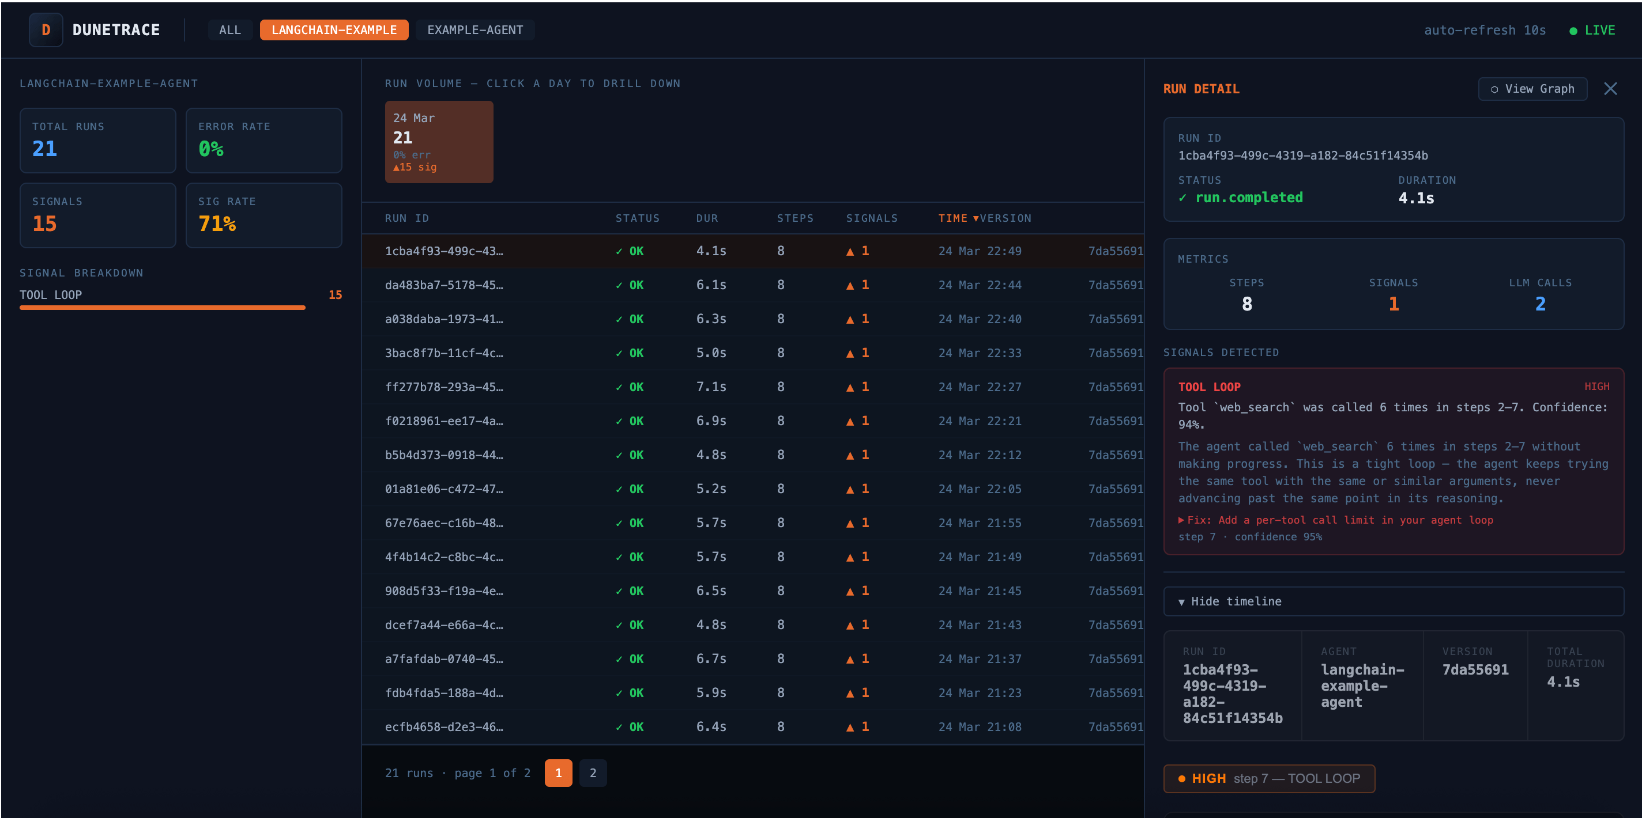Click the DuneTrace D logo icon
The image size is (1642, 818).
click(x=45, y=30)
